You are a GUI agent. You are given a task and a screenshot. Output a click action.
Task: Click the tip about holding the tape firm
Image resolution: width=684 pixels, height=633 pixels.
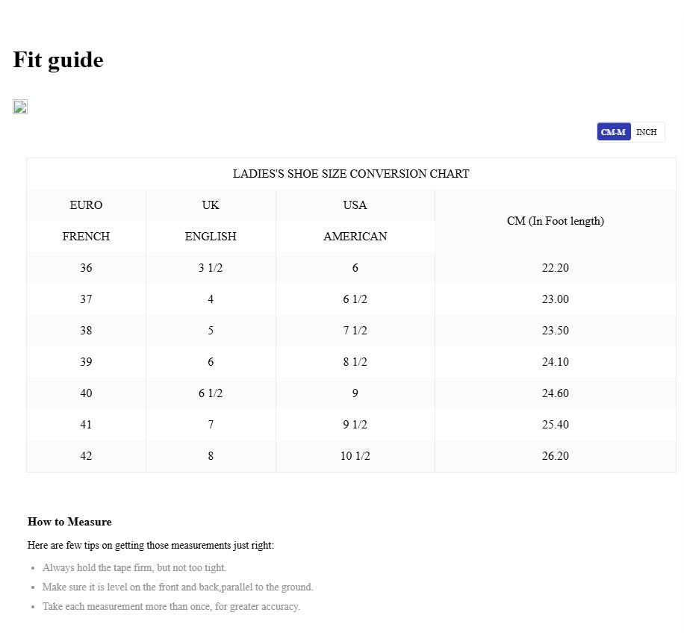tap(134, 568)
